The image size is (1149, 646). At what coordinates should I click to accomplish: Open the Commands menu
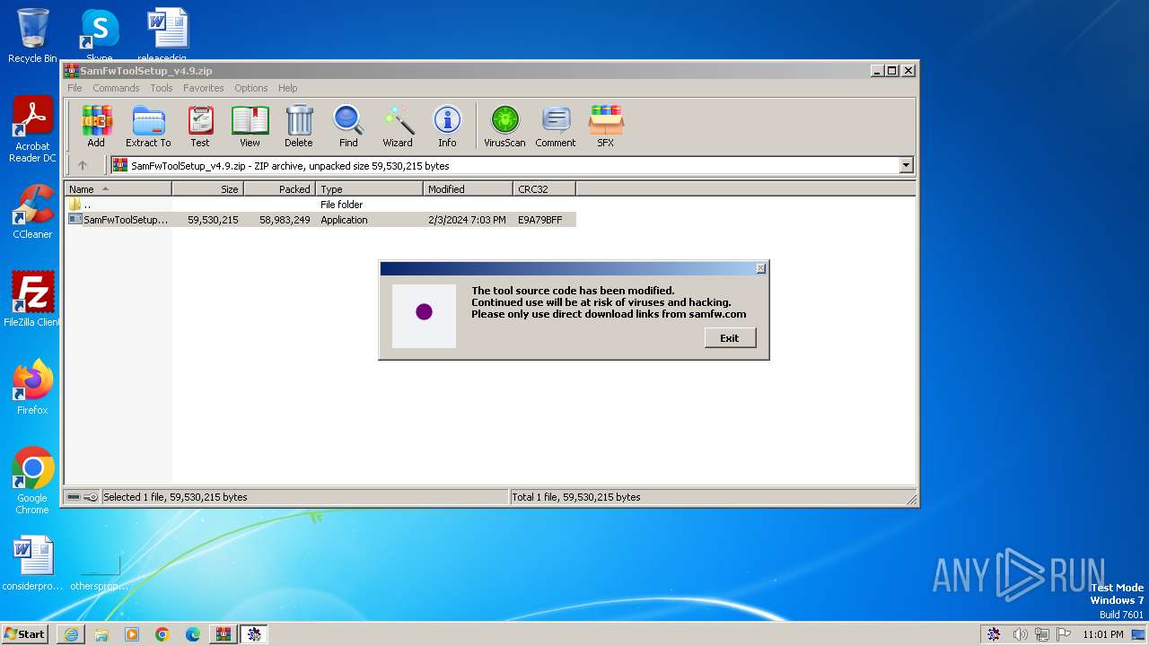click(x=116, y=88)
